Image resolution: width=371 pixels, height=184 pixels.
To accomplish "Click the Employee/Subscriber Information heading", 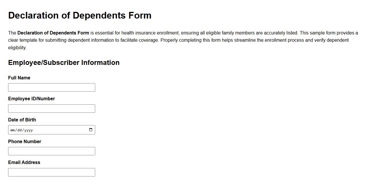I will pos(64,62).
